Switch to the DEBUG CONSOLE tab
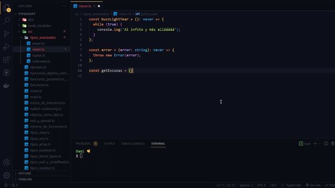Viewport: 335px width, 188px height. [x=133, y=144]
